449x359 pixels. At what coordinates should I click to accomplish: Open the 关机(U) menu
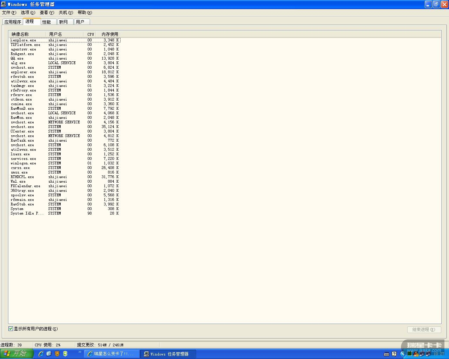[x=66, y=13]
